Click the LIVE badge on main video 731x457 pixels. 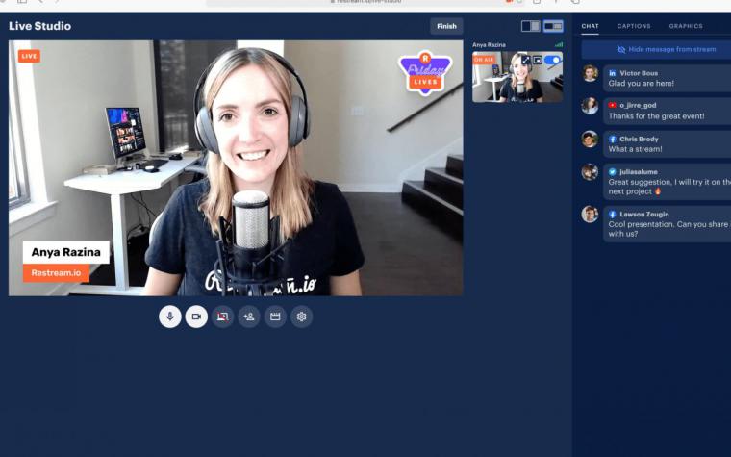(29, 56)
